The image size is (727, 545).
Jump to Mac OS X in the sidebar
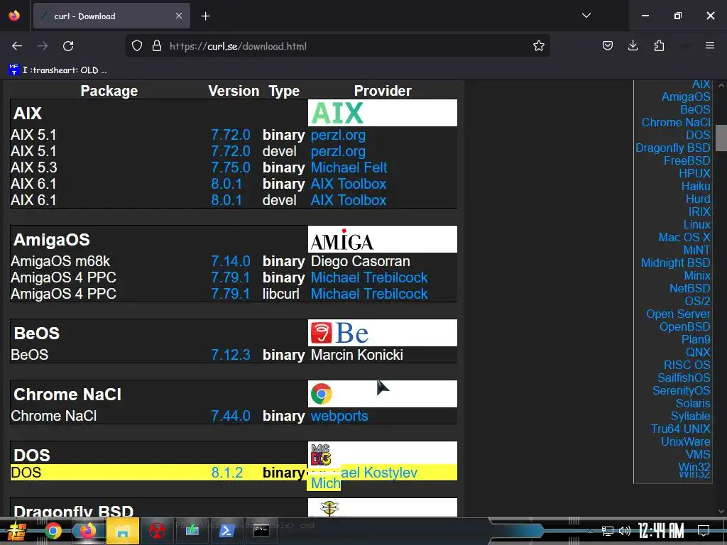pyautogui.click(x=684, y=237)
